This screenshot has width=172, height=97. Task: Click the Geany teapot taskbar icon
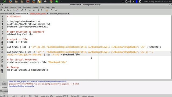[40, 2]
